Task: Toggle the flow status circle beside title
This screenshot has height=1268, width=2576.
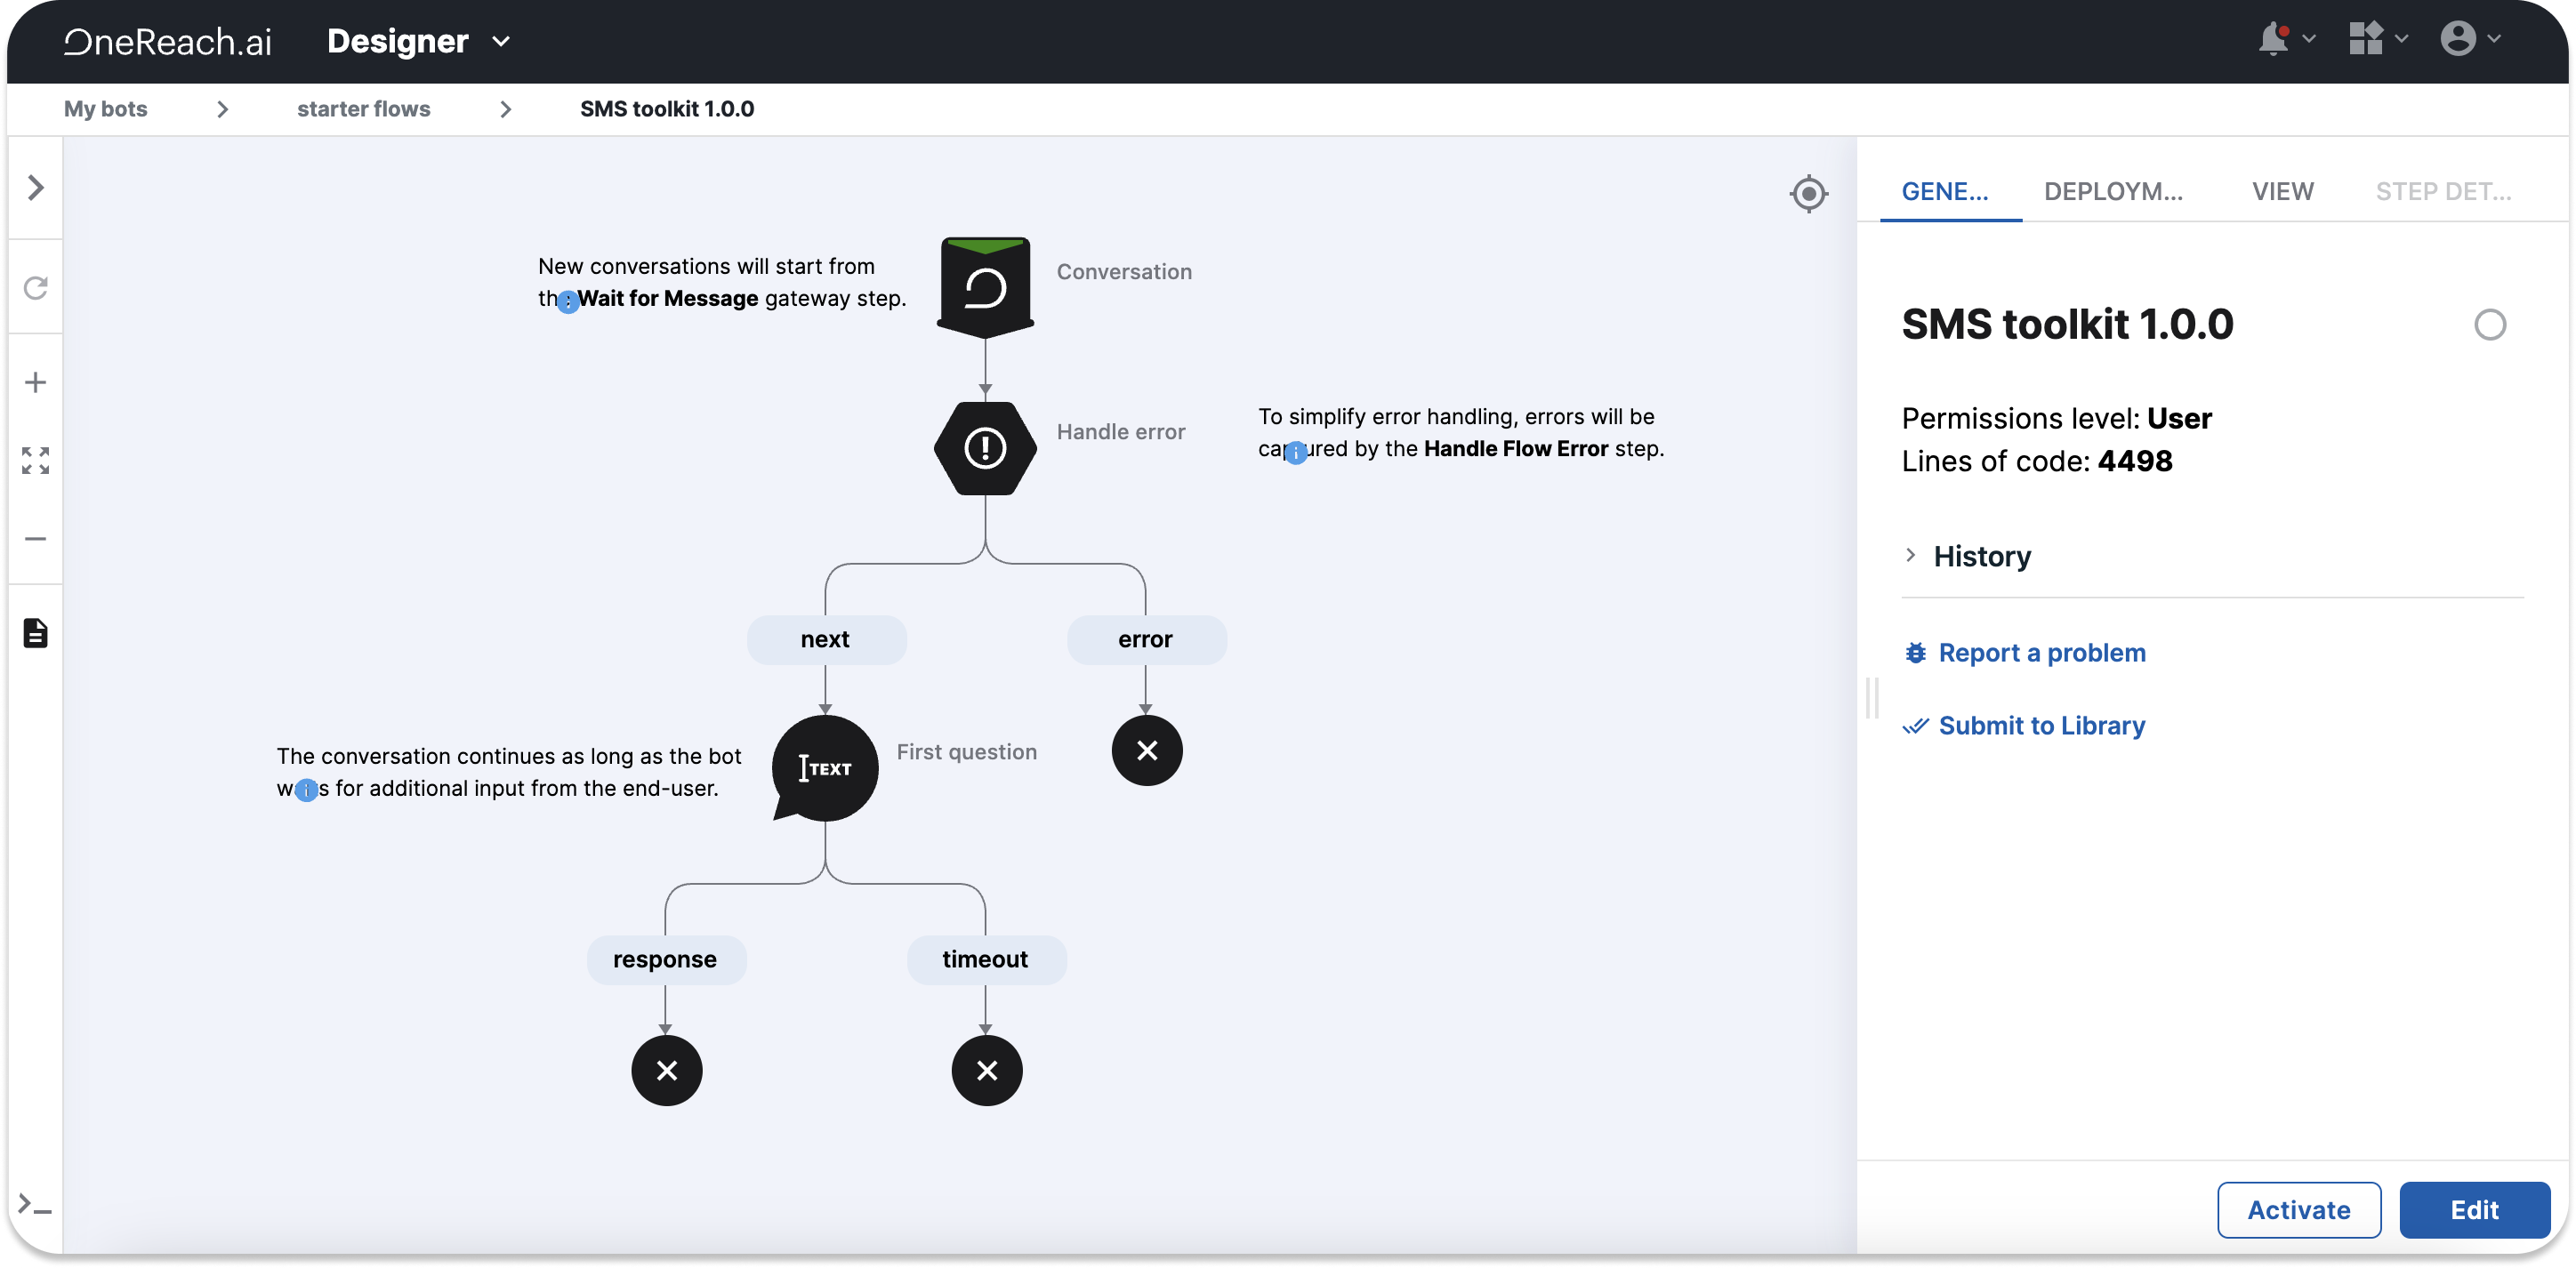Action: (x=2489, y=325)
